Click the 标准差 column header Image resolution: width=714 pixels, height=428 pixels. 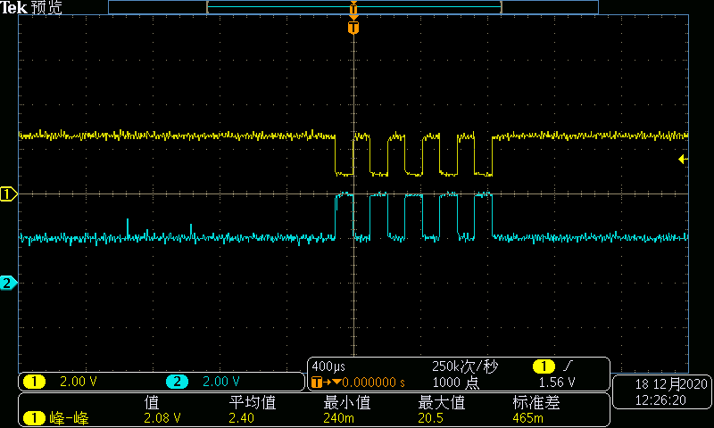[x=536, y=402]
